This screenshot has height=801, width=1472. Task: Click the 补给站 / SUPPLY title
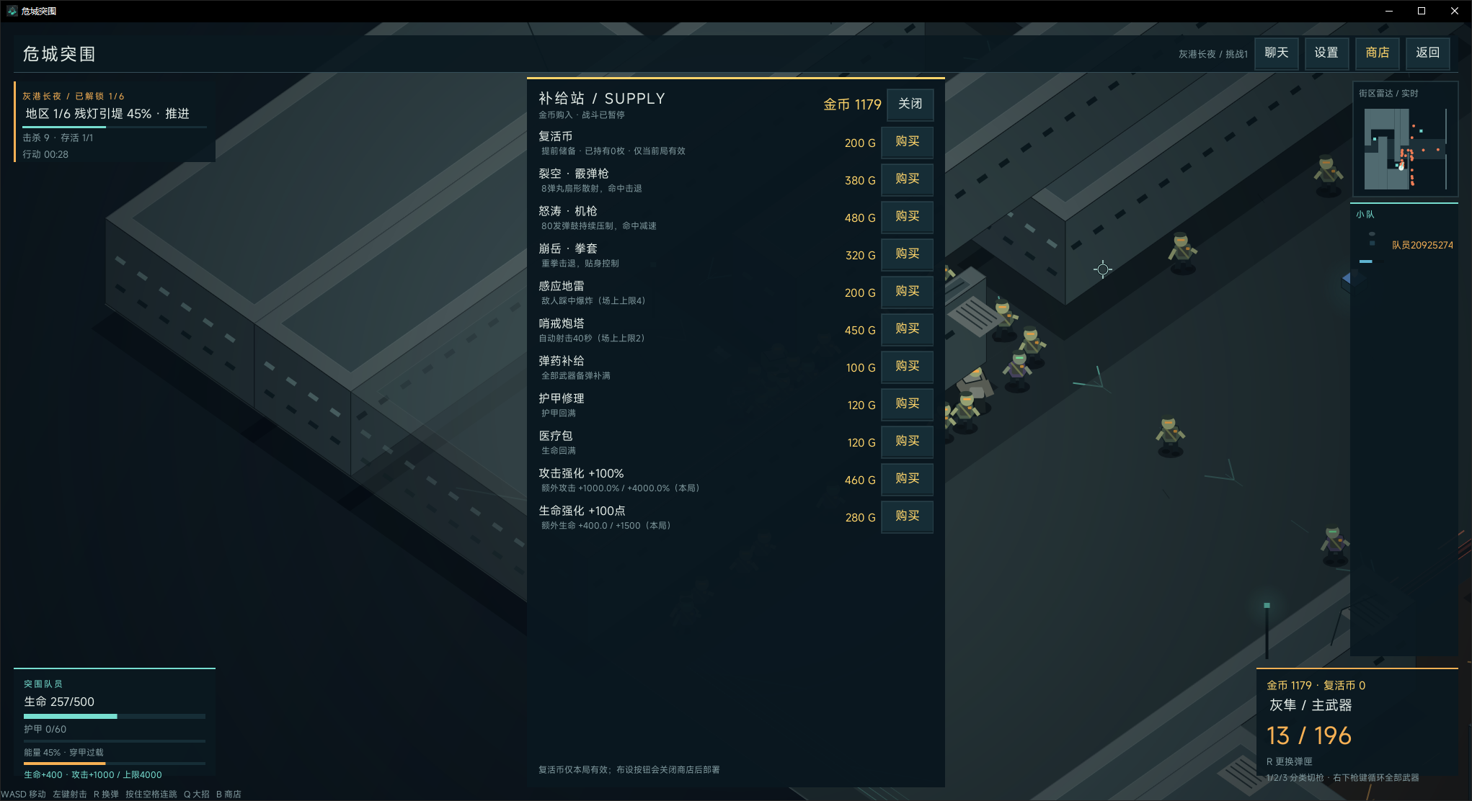(602, 99)
